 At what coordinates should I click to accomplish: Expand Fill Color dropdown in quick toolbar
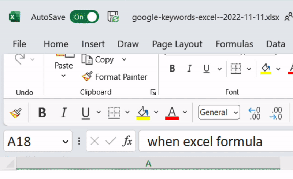tap(156, 112)
